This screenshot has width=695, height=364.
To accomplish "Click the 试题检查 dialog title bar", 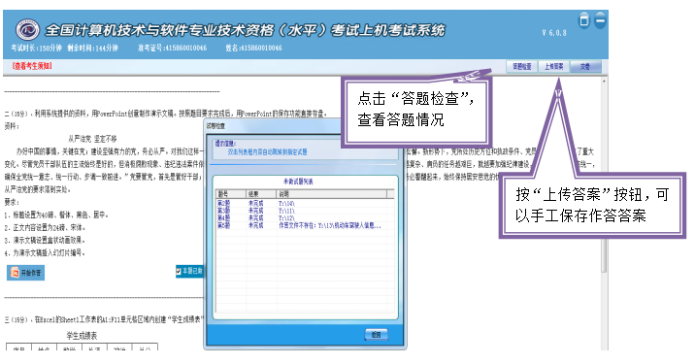I will point(273,126).
